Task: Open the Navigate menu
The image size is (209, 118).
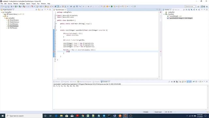Action: [22, 4]
